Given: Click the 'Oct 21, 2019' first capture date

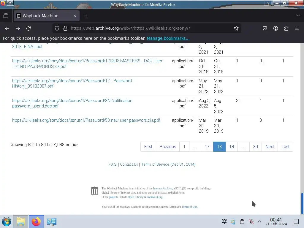Looking at the screenshot, I should pyautogui.click(x=204, y=66).
